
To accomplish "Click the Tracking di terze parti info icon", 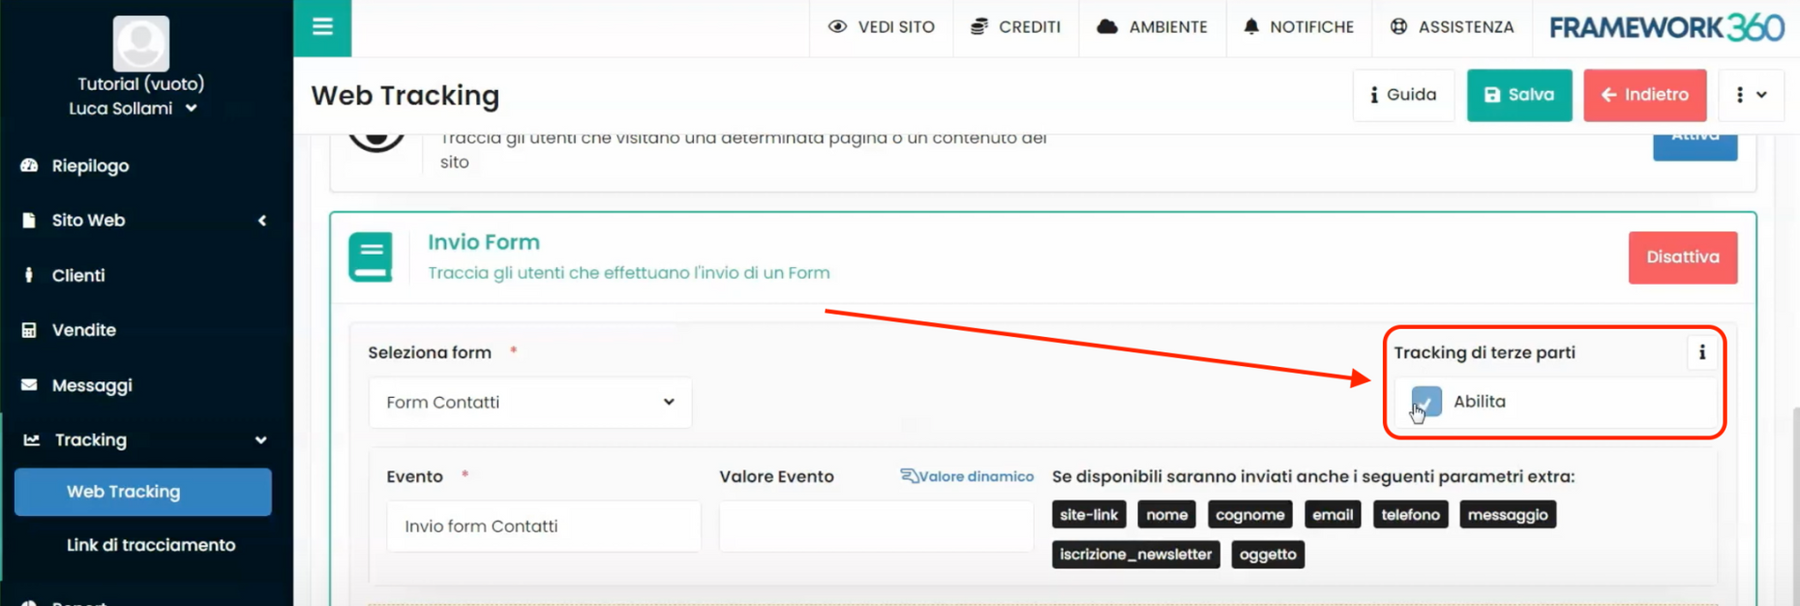I will pos(1702,353).
